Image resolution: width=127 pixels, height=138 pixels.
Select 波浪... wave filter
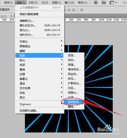click(x=74, y=55)
